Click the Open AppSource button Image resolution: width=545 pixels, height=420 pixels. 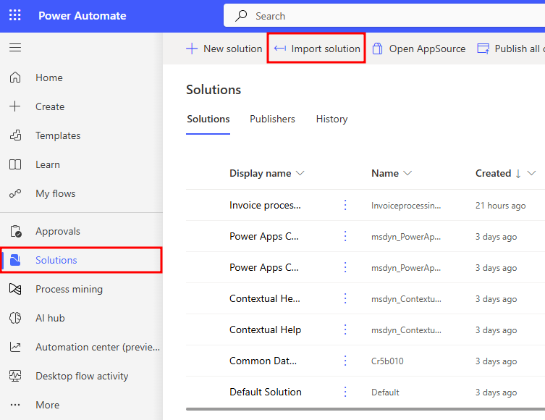point(419,49)
